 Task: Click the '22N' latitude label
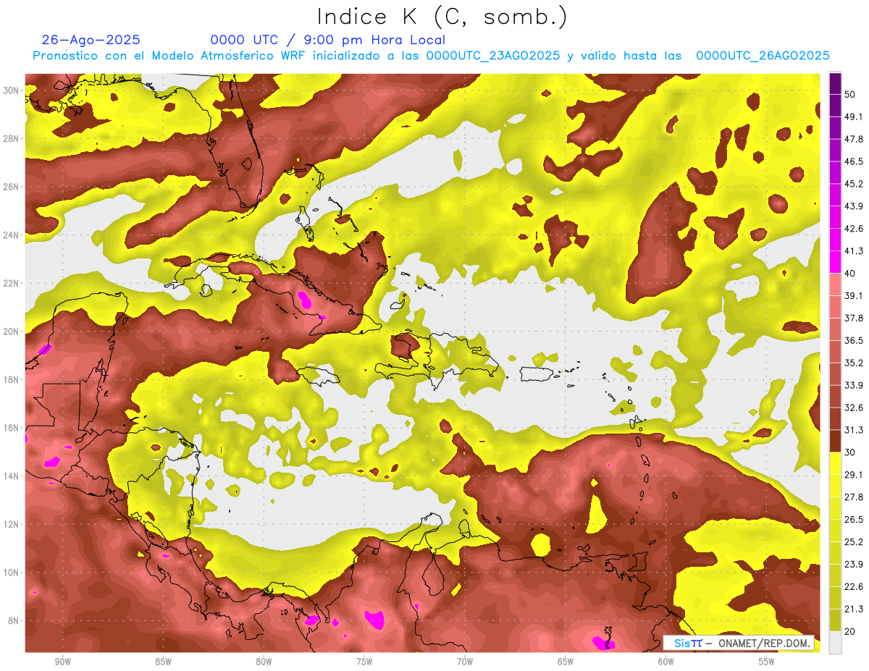[12, 283]
